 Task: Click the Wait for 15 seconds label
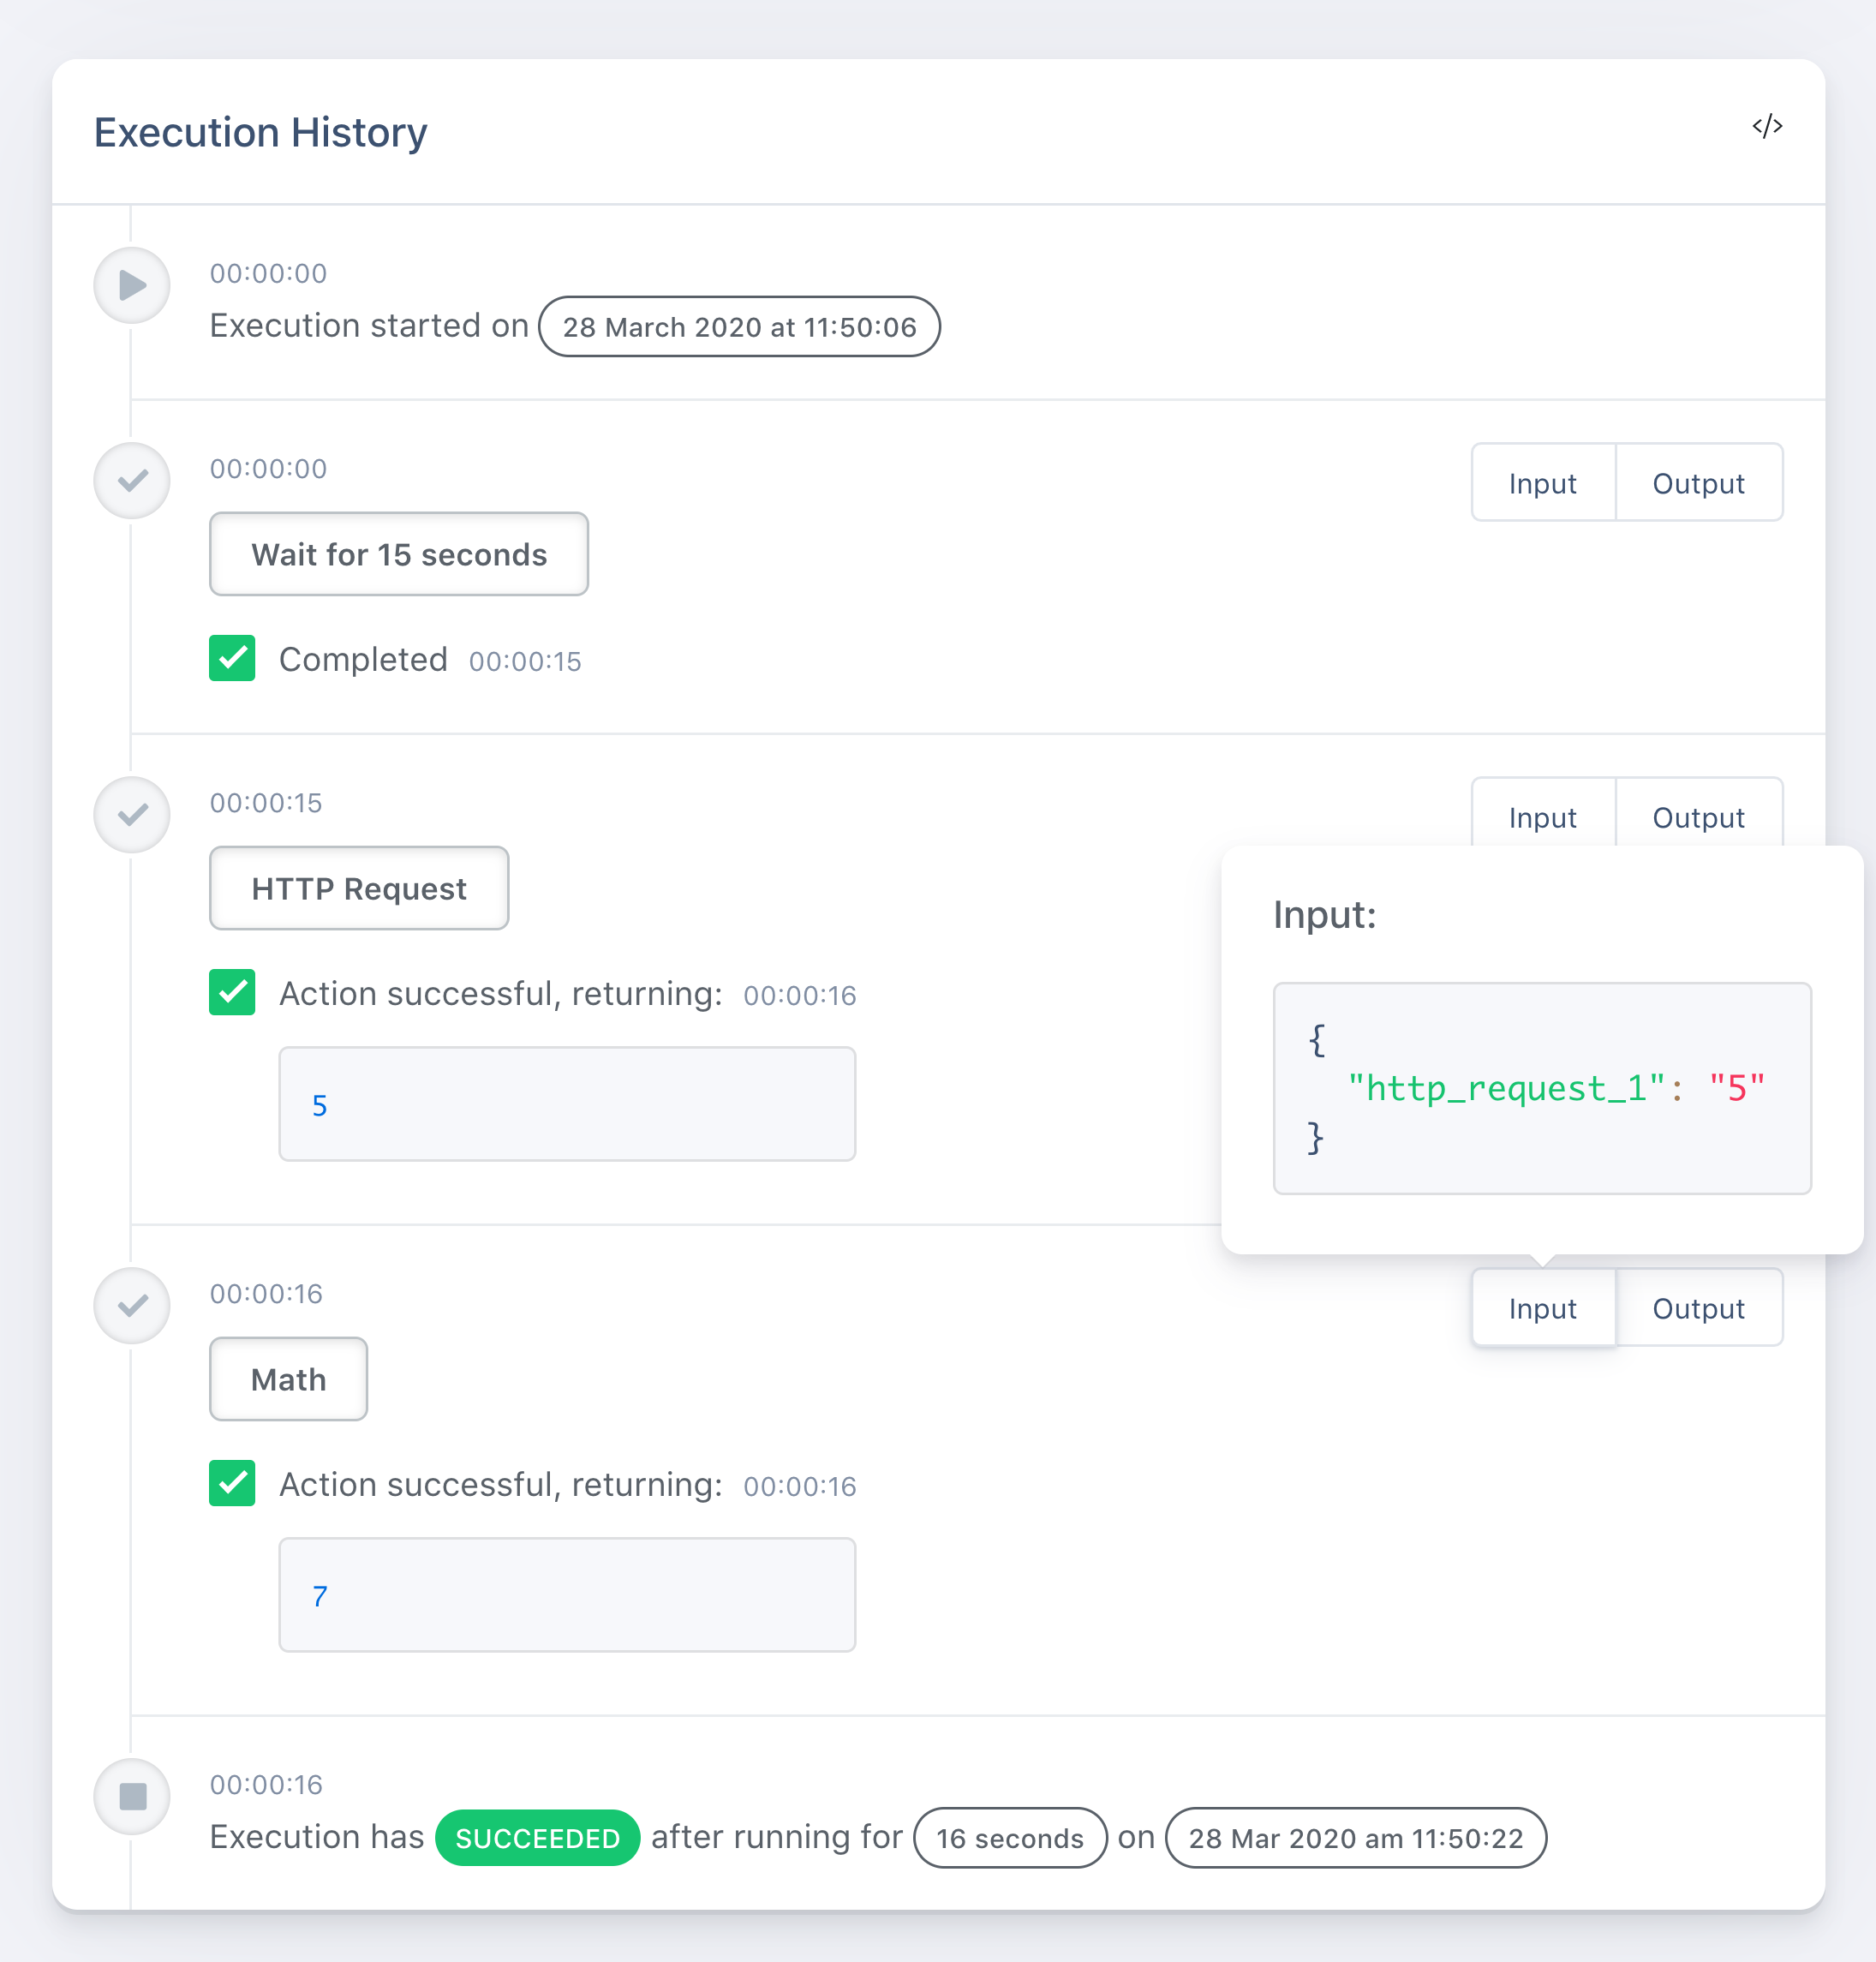coord(399,554)
